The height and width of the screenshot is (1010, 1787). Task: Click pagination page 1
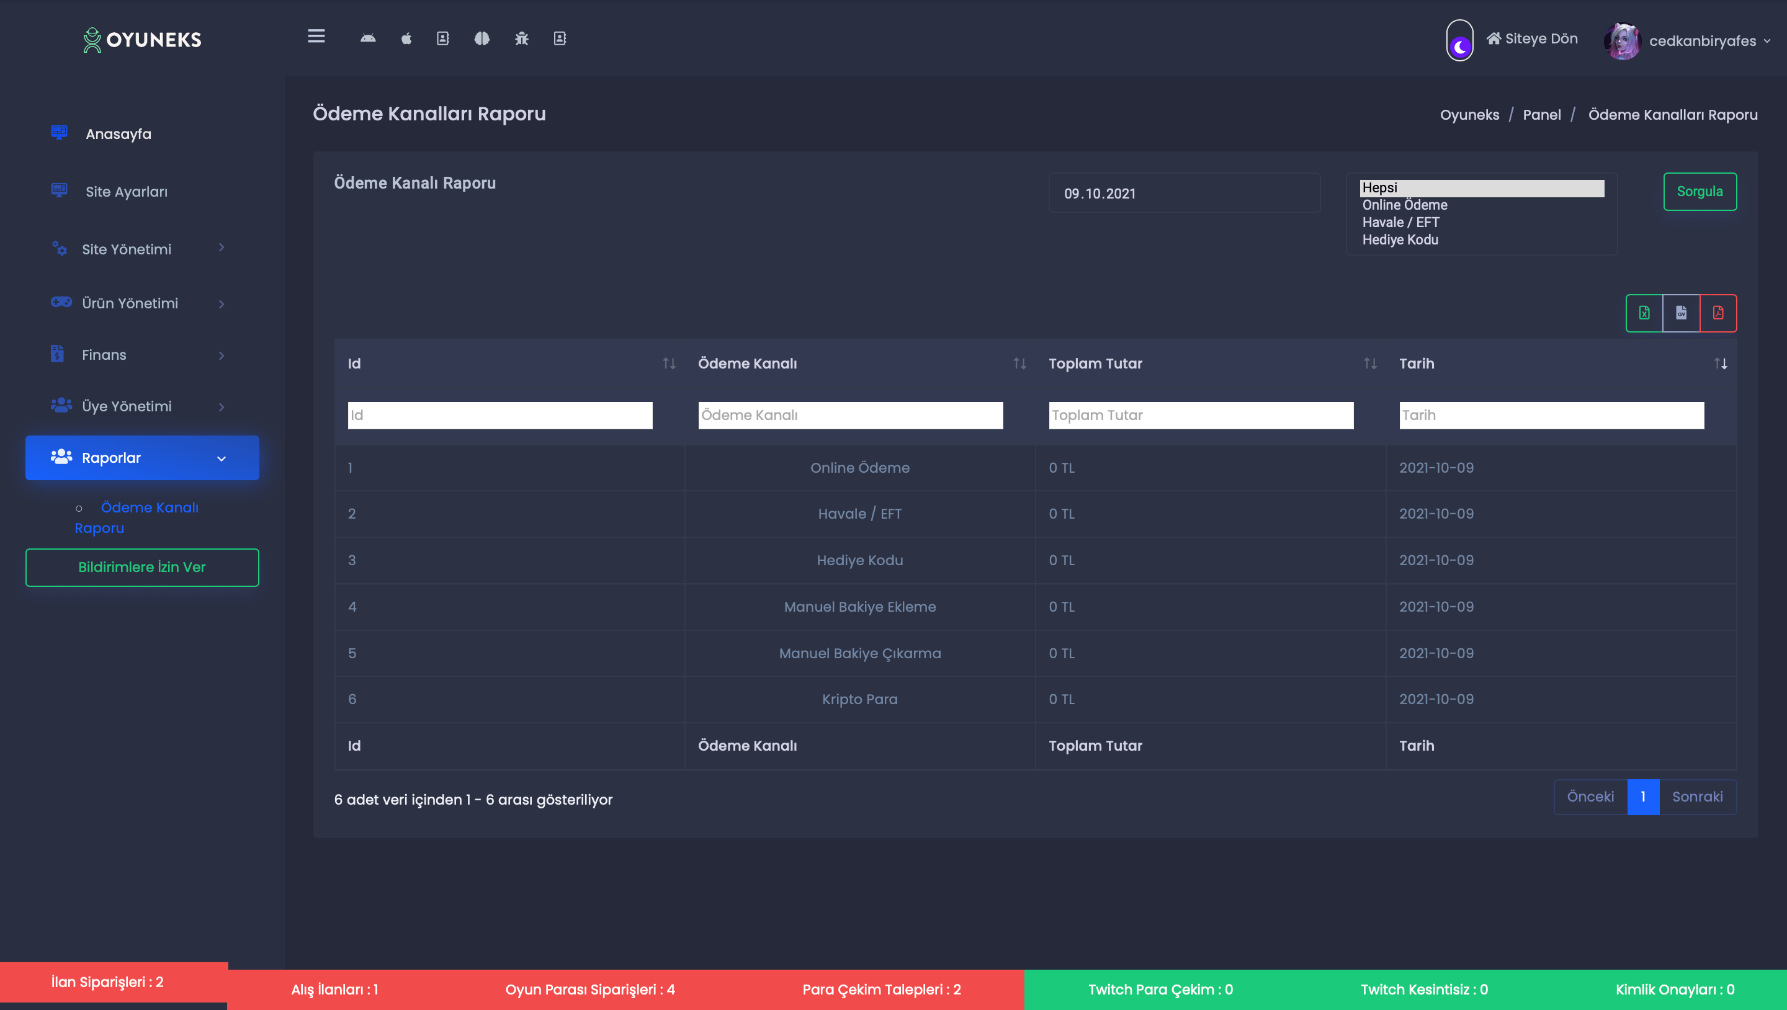click(x=1642, y=797)
